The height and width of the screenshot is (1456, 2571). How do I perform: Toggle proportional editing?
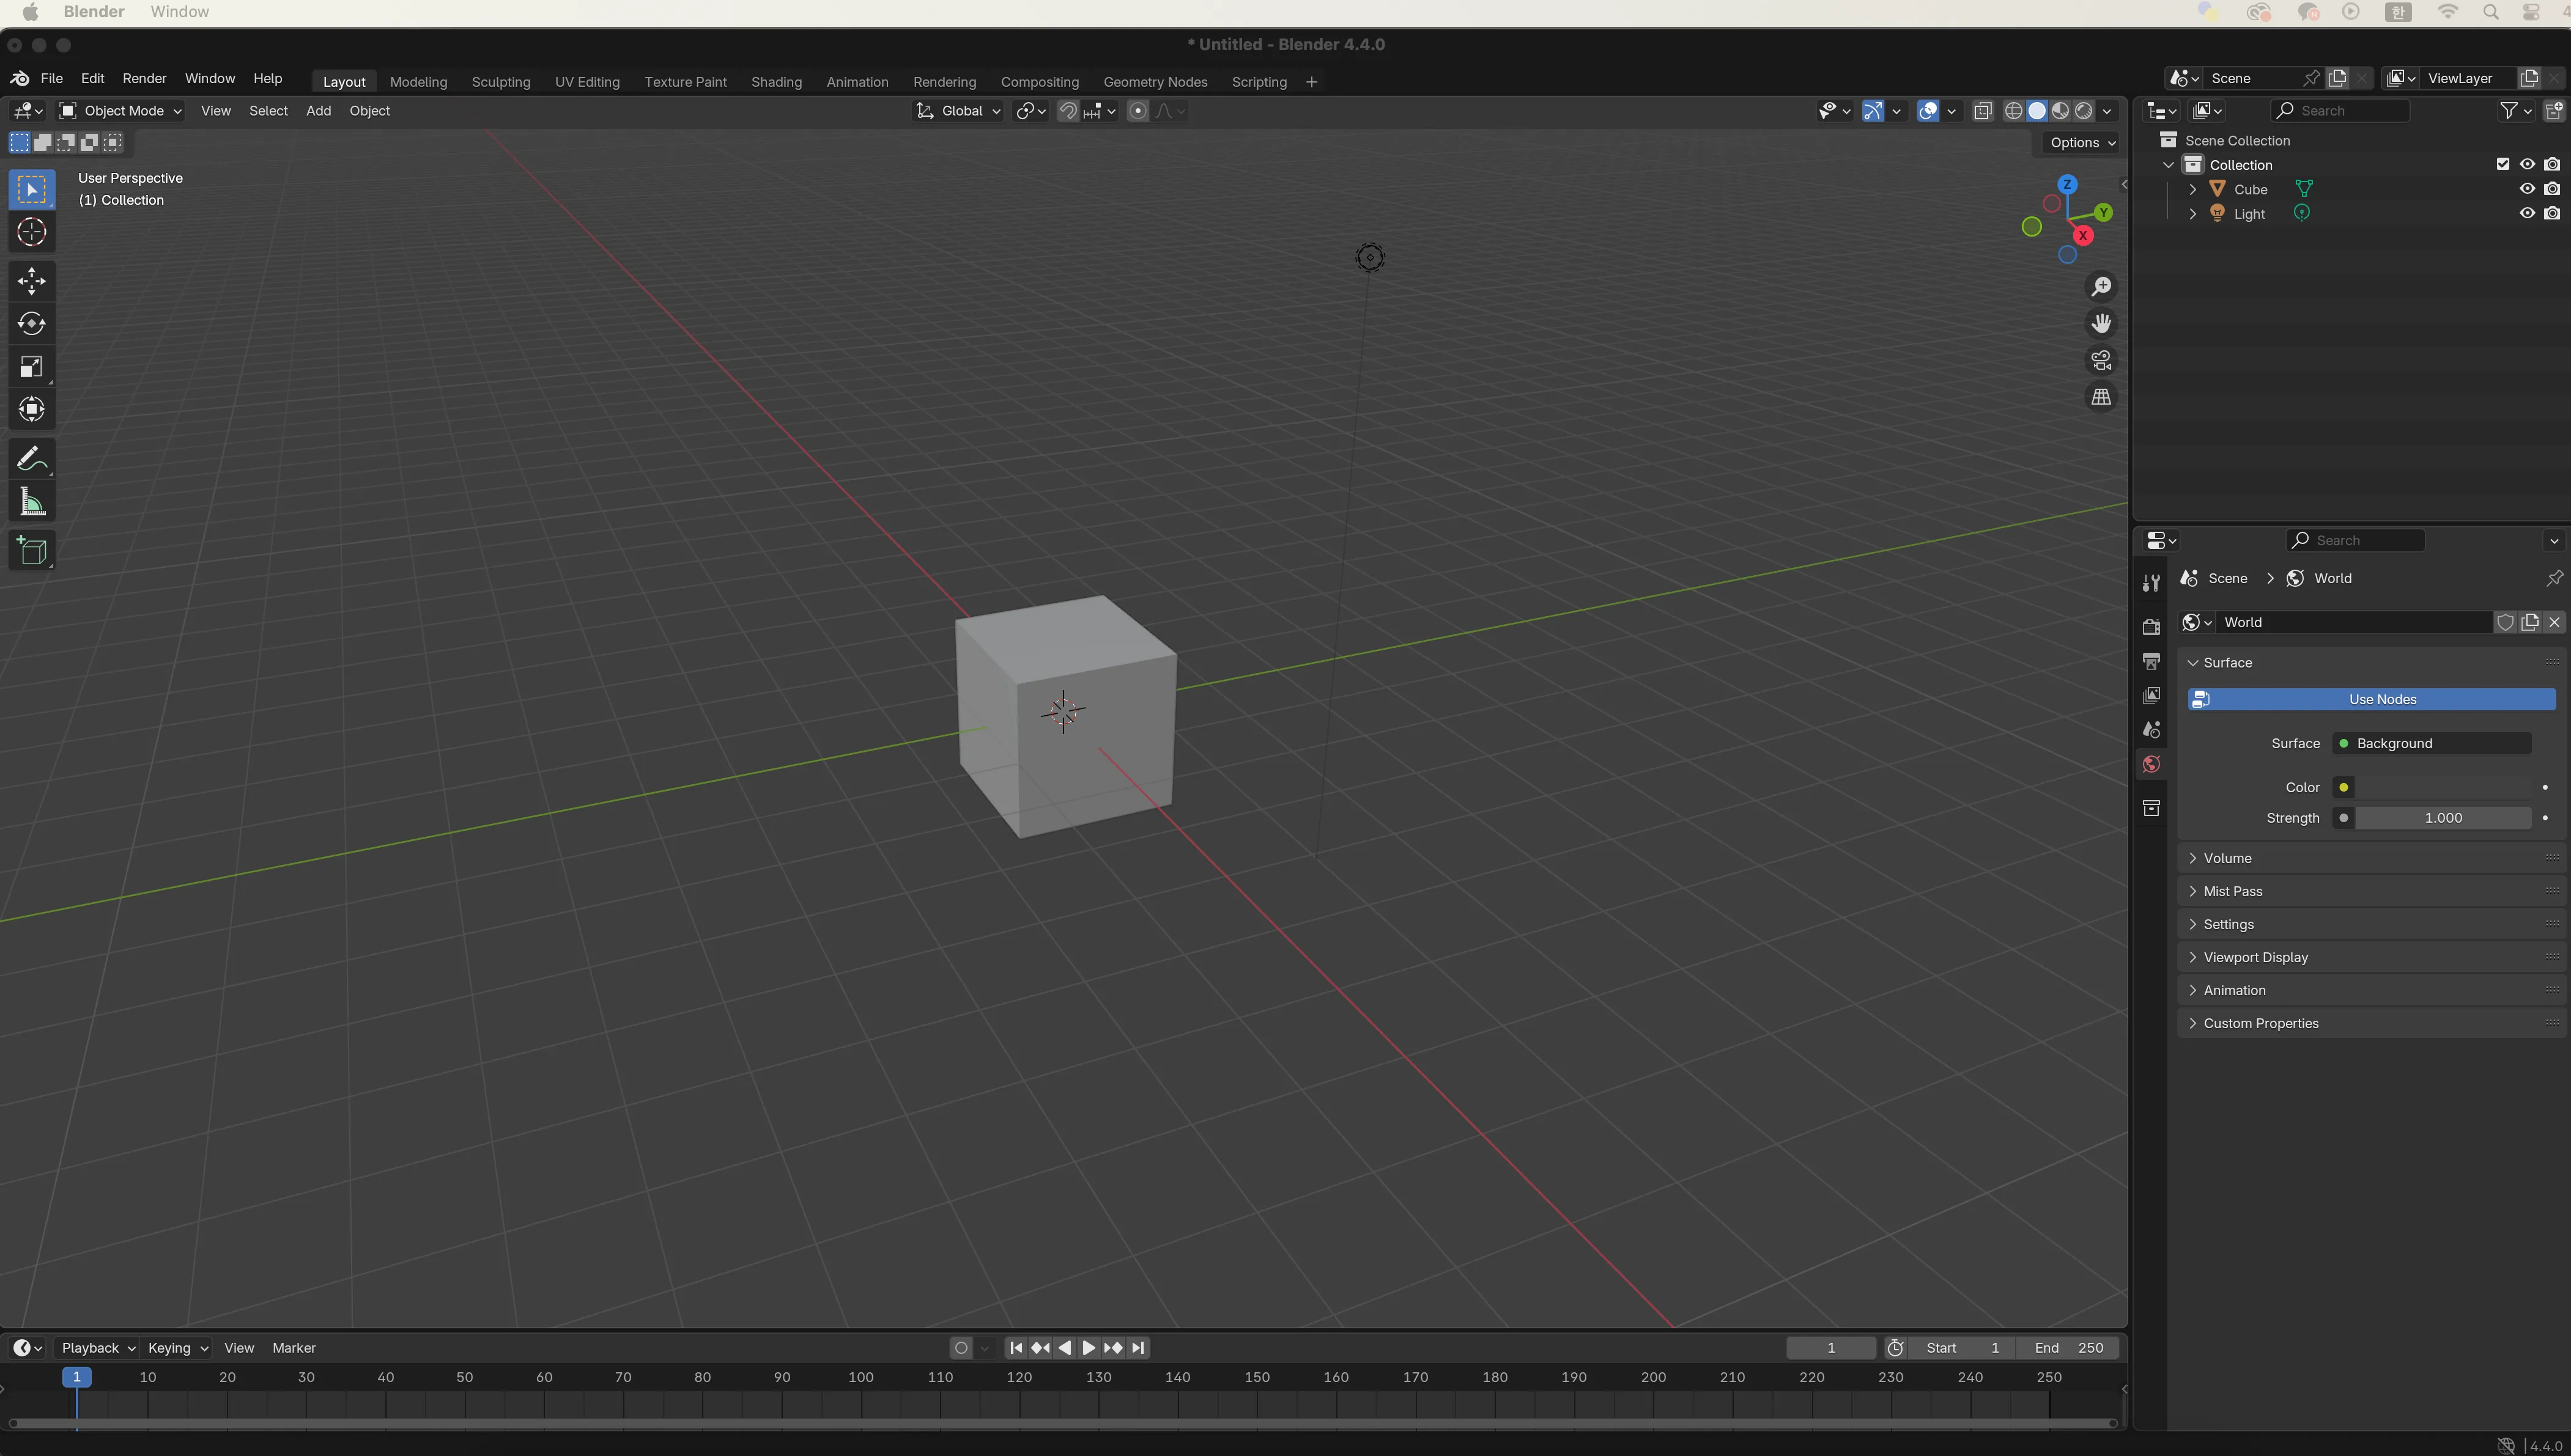[x=1138, y=111]
